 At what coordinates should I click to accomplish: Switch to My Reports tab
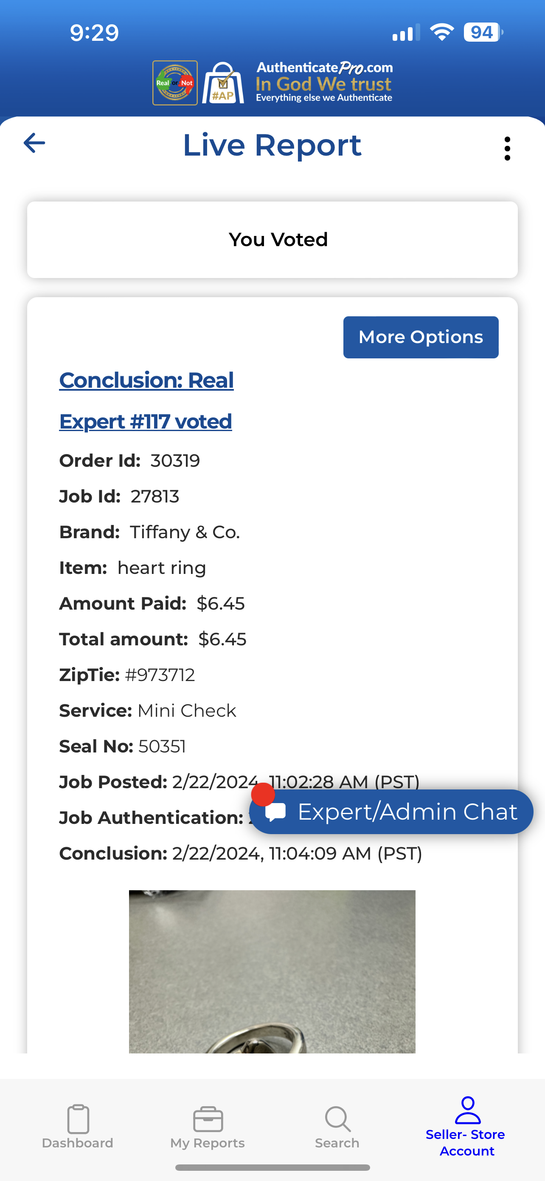[x=208, y=1126]
